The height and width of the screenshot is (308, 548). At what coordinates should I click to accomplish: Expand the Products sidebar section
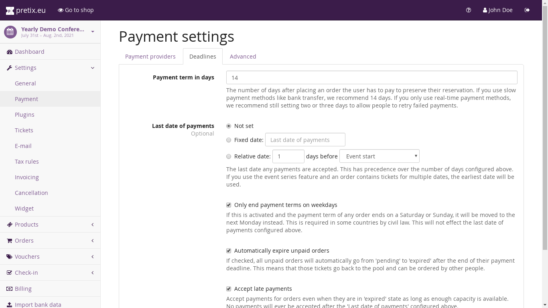[x=50, y=225]
